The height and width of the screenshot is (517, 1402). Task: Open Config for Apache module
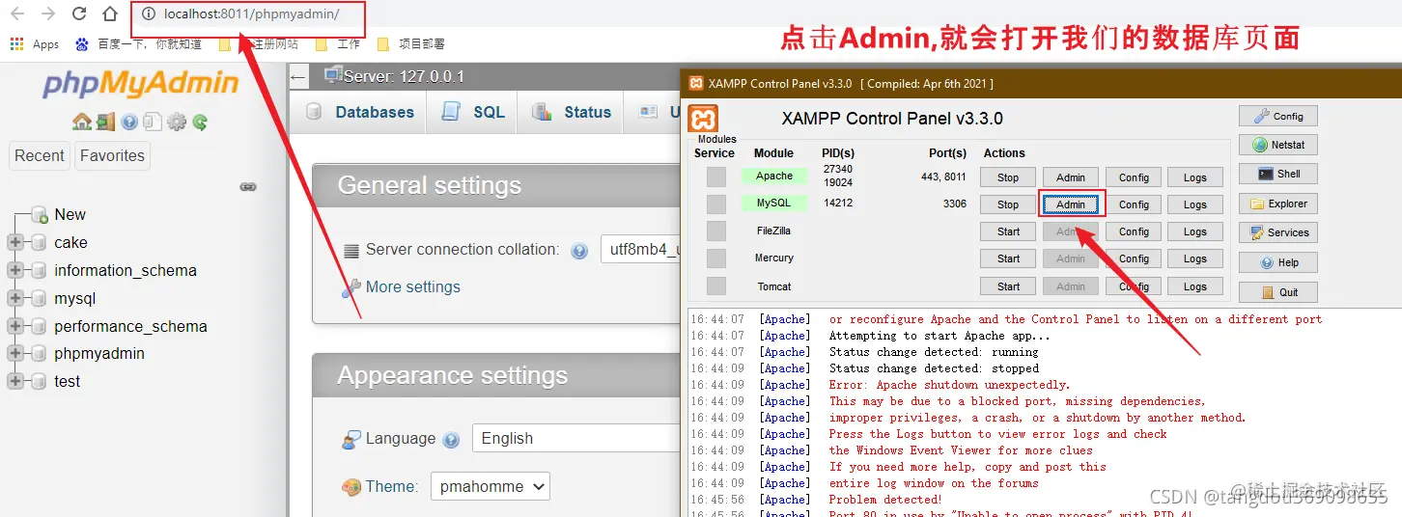click(1134, 177)
